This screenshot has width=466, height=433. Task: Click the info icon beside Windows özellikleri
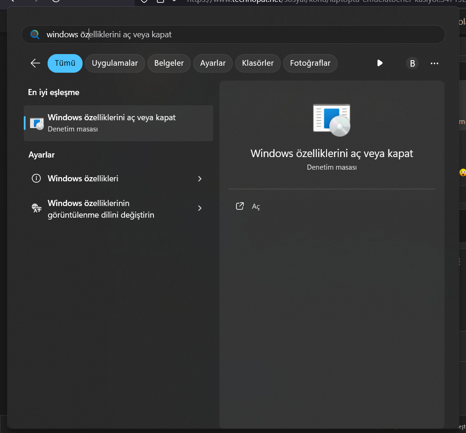[36, 179]
